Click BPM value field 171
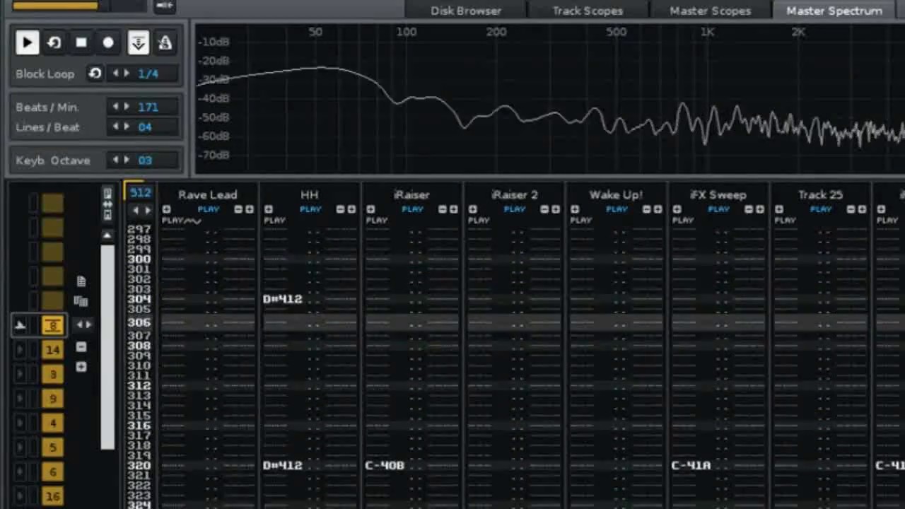 coord(148,107)
